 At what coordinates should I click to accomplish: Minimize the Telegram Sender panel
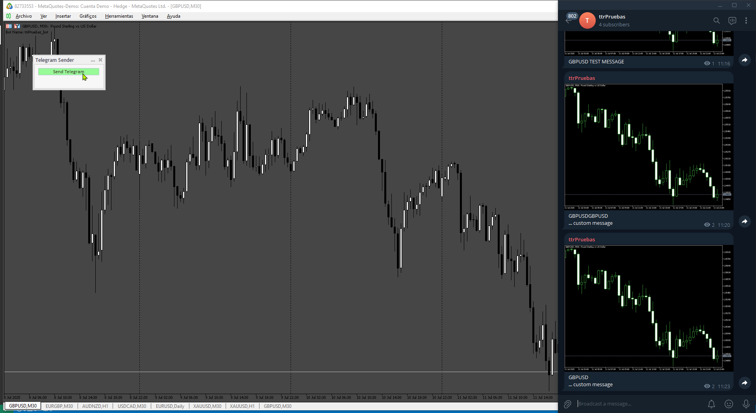(93, 60)
